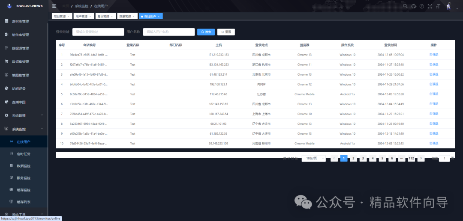
Task: Jump to last page 112
Action: (411, 158)
